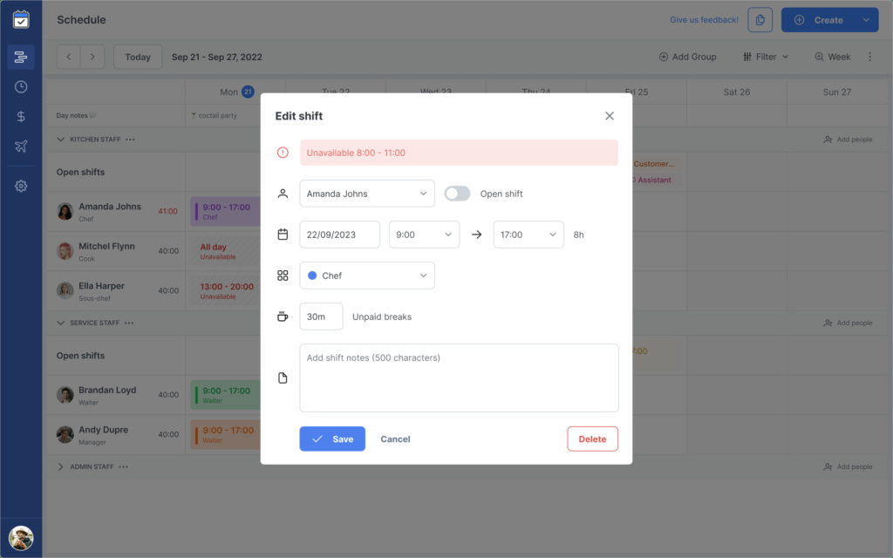Viewport: 893px width, 558px height.
Task: Open the 17:00 end time dropdown
Action: point(528,234)
